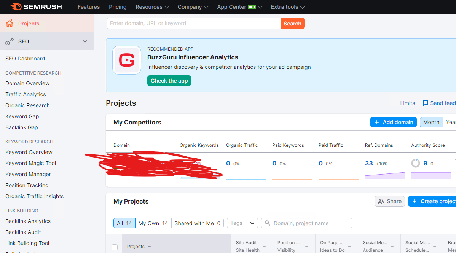Open Keyword Manager in sidebar
This screenshot has height=253, width=456.
[x=28, y=175]
